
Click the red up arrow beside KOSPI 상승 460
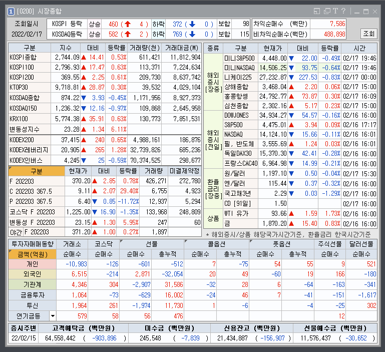pos(128,24)
